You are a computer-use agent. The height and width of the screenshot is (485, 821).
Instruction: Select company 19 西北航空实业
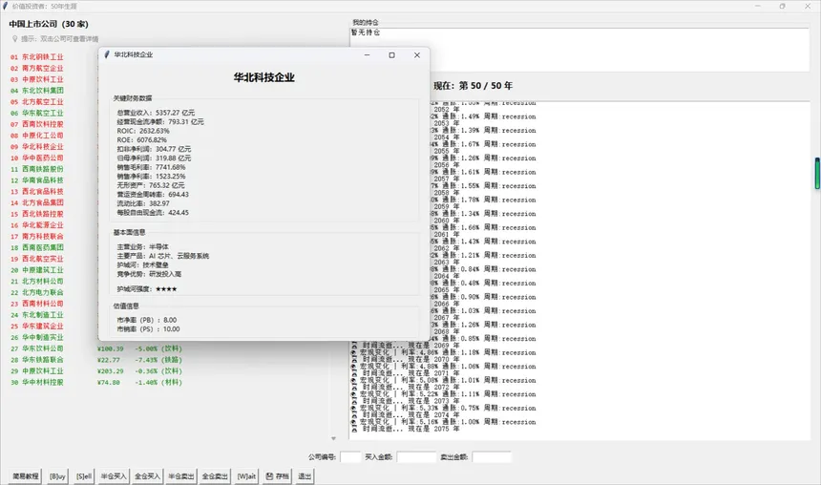click(x=37, y=259)
